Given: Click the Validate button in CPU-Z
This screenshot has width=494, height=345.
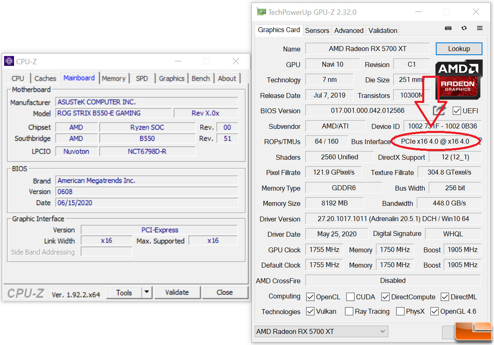Looking at the screenshot, I should (177, 292).
